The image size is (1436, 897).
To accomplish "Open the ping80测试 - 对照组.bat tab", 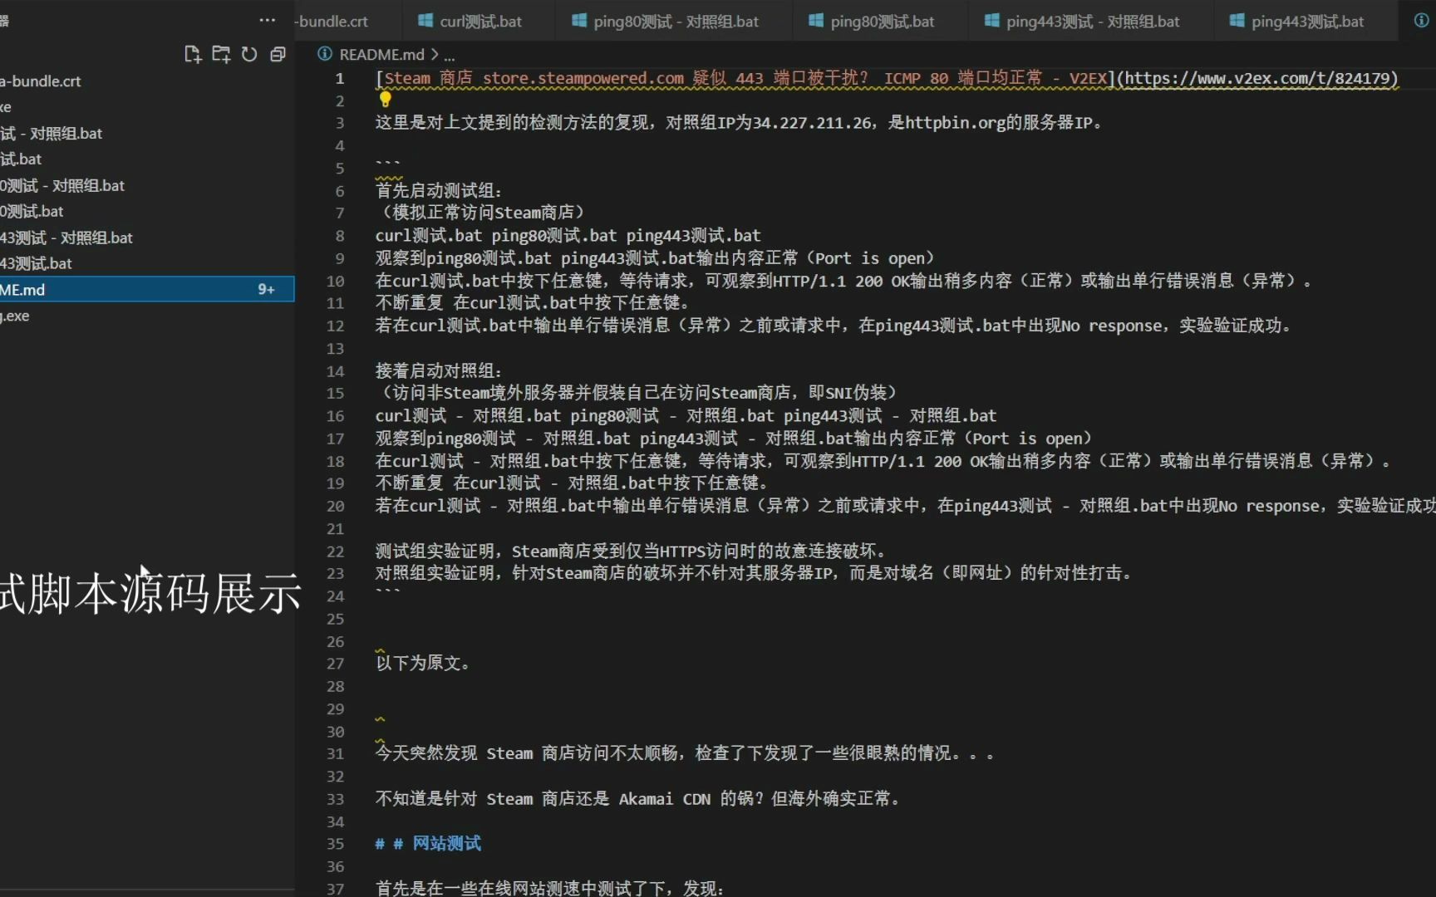I will click(x=671, y=21).
